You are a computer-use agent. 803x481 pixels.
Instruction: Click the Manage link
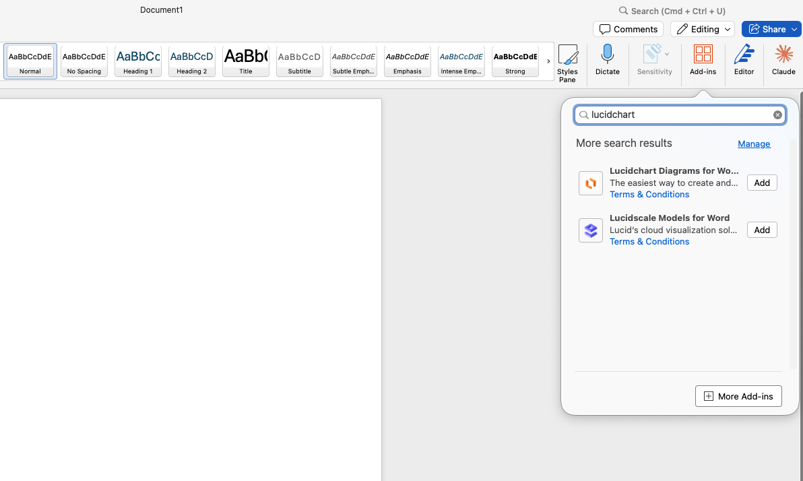[754, 144]
